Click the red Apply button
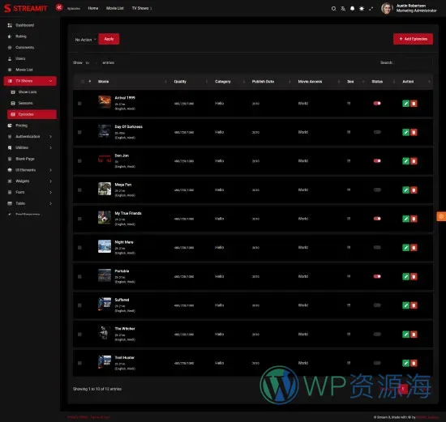 click(109, 39)
